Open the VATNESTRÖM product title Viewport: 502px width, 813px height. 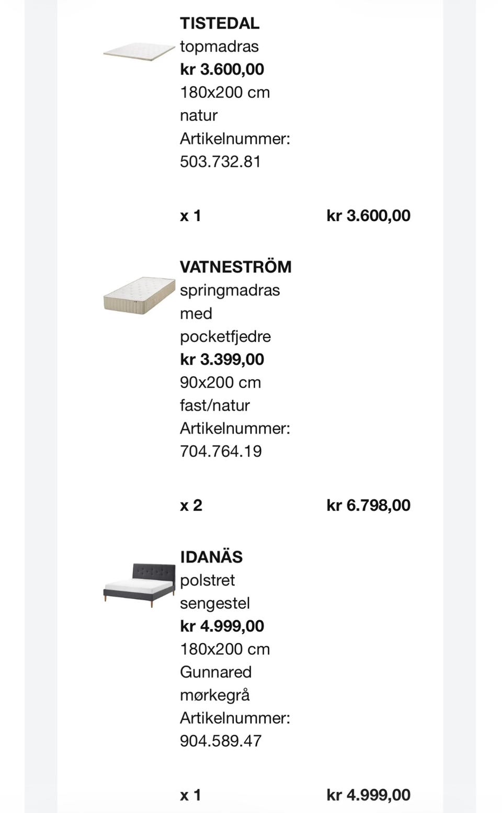(235, 267)
